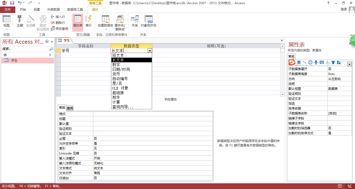The width and height of the screenshot is (355, 189).
Task: Click the user avatar next to 登录
Action: 352,10
